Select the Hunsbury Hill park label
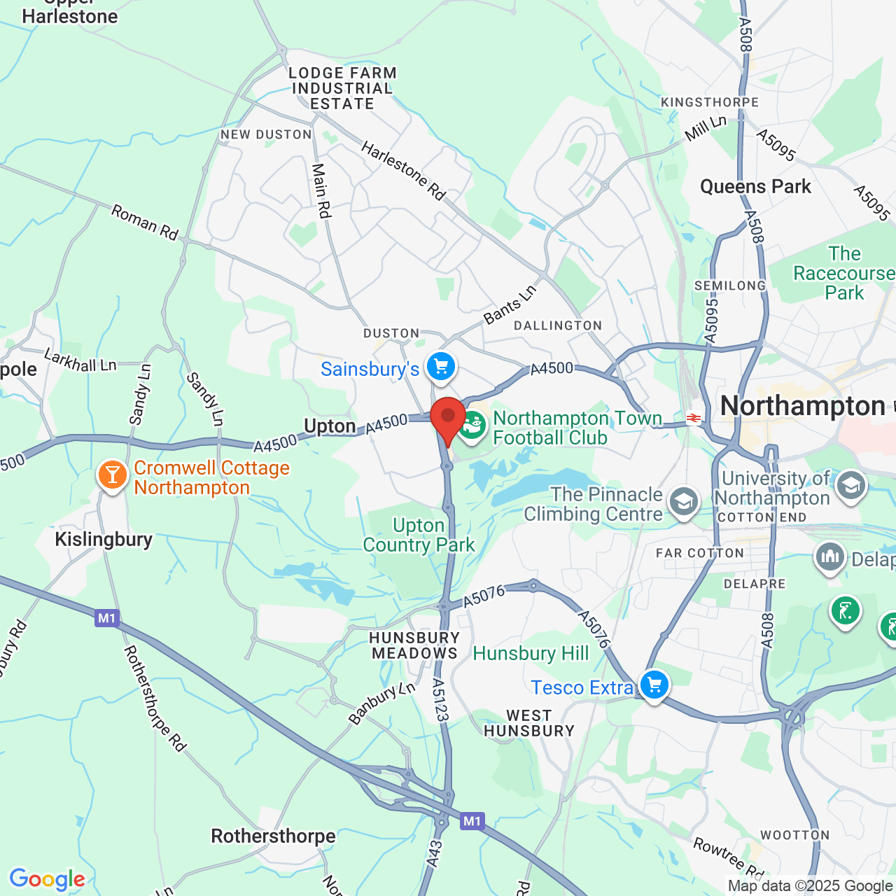Screen dimensions: 896x896 (531, 653)
